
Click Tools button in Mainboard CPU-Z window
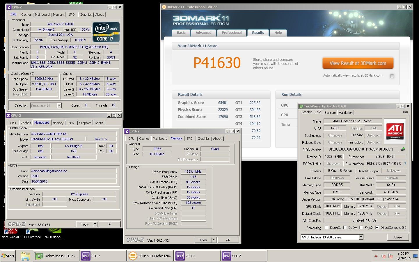click(85, 224)
